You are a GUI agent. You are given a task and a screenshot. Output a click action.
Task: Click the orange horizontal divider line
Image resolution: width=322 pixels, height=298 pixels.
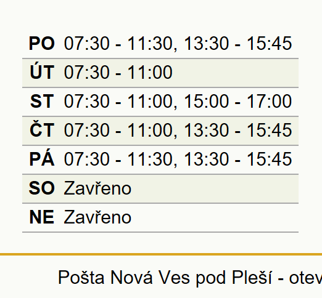[x=161, y=254]
